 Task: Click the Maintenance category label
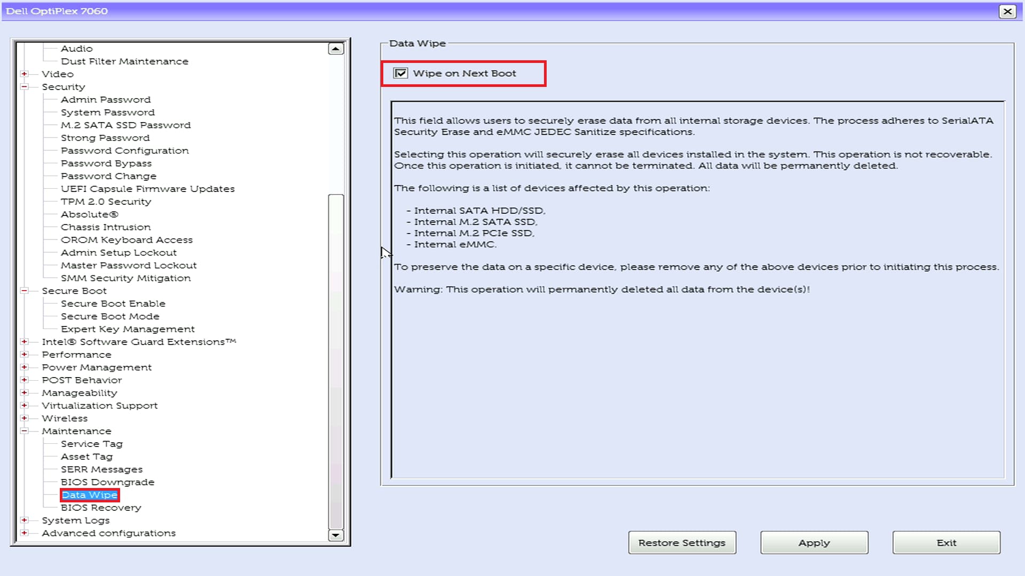(x=76, y=431)
